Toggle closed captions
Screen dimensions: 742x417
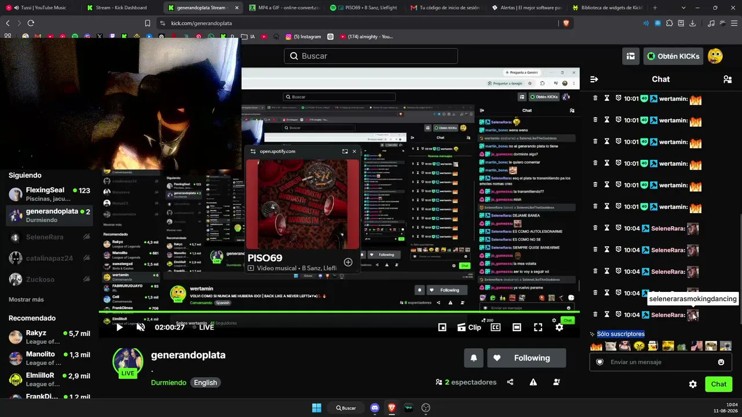(496, 327)
